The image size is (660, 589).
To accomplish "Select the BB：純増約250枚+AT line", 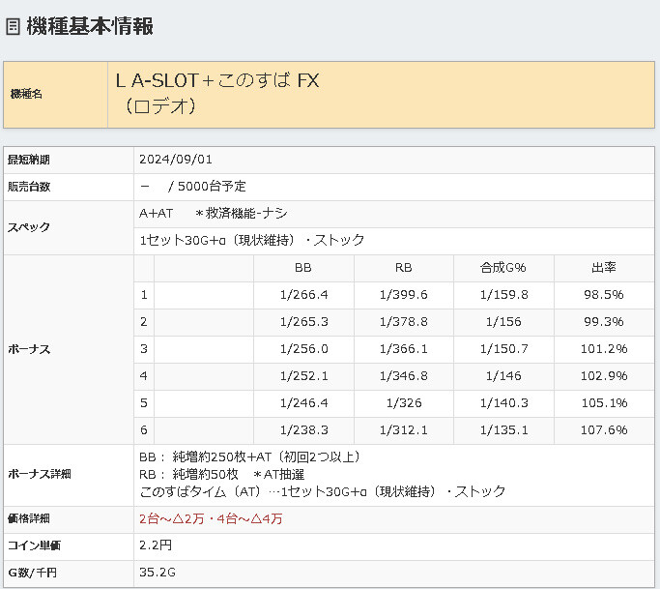I will point(250,457).
